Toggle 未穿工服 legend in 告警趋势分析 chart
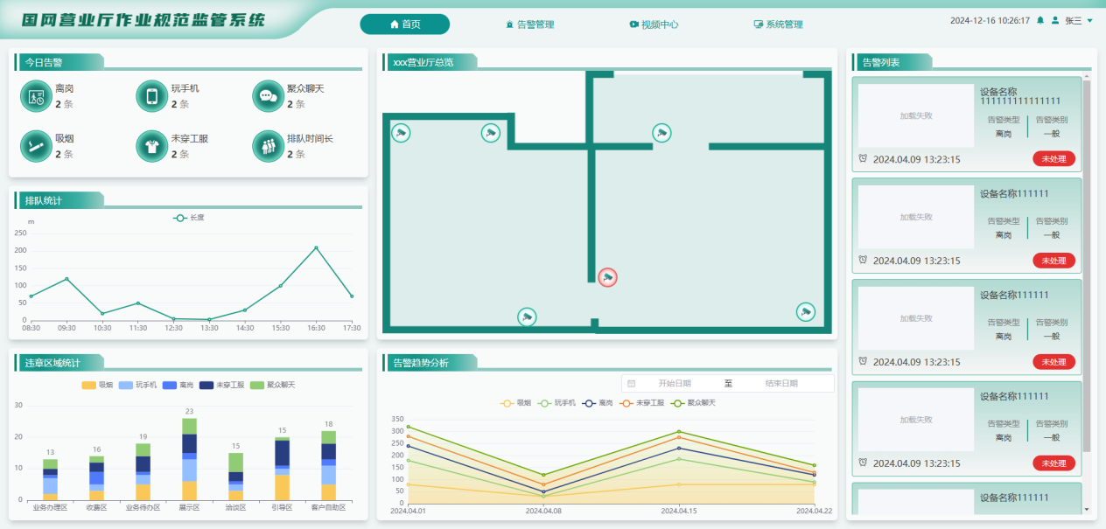The width and height of the screenshot is (1106, 529). click(x=641, y=403)
